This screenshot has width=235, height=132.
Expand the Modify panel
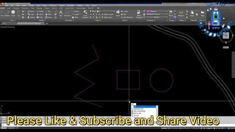click(42, 20)
